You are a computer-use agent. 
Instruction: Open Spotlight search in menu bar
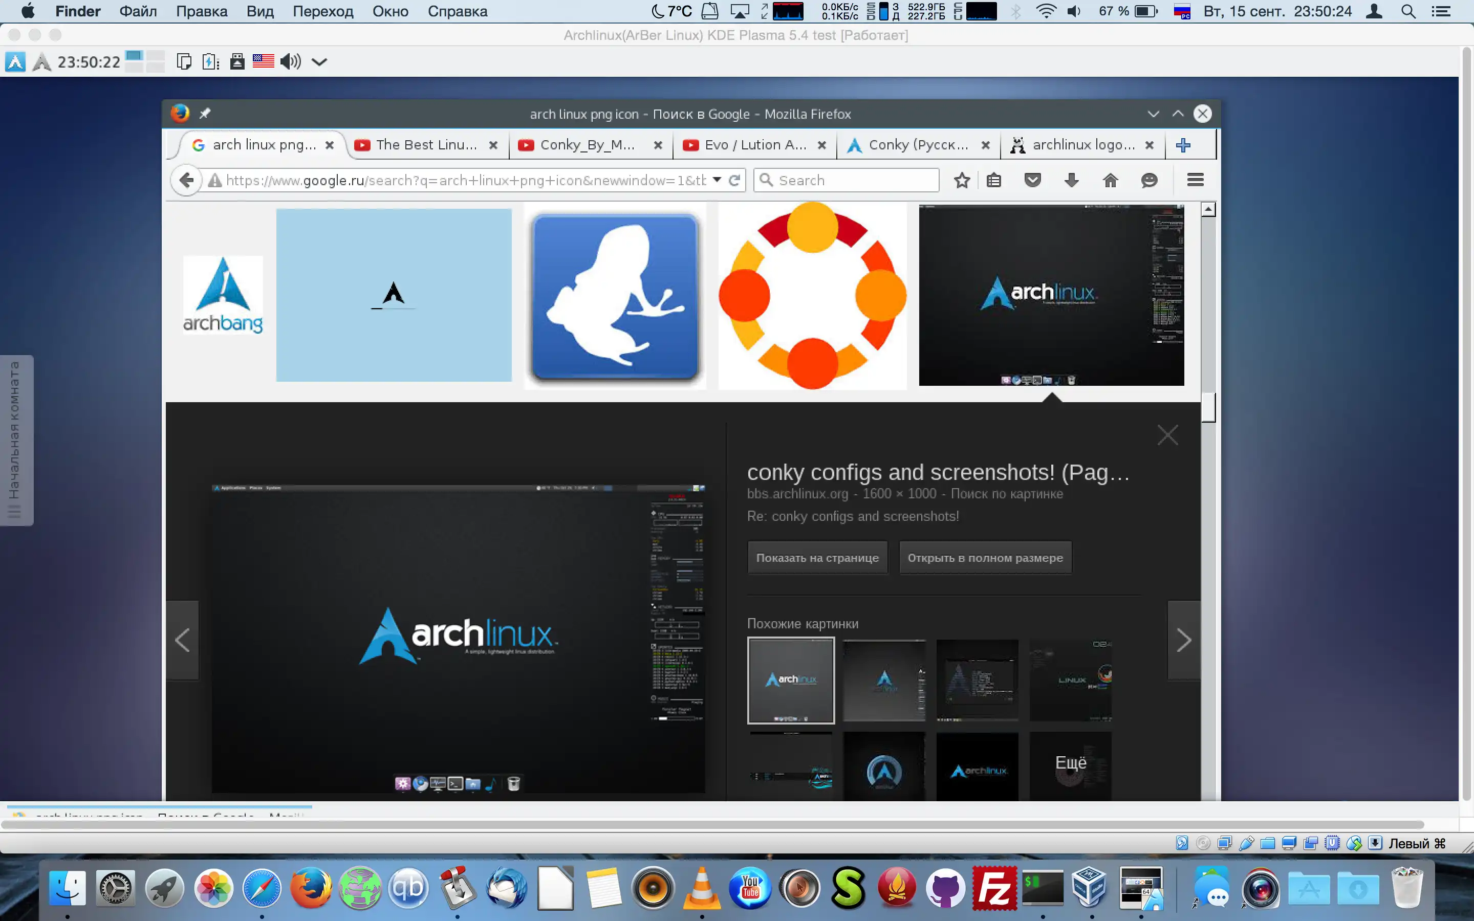(x=1407, y=11)
